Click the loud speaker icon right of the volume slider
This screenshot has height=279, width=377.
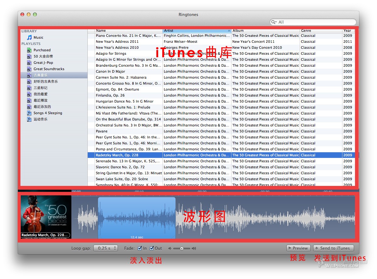pos(194,248)
